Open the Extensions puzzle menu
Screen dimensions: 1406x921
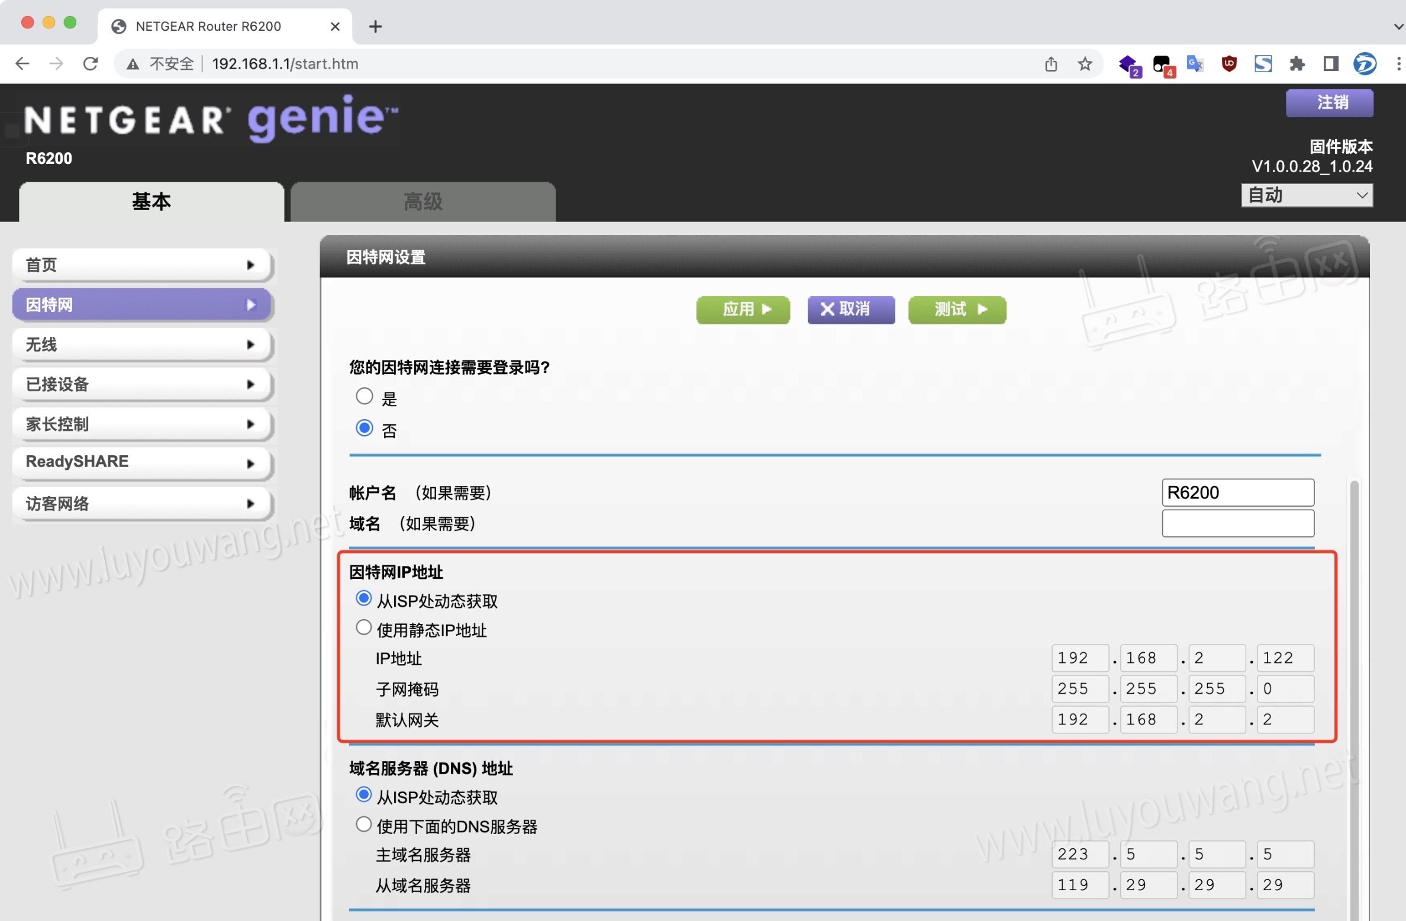1297,63
